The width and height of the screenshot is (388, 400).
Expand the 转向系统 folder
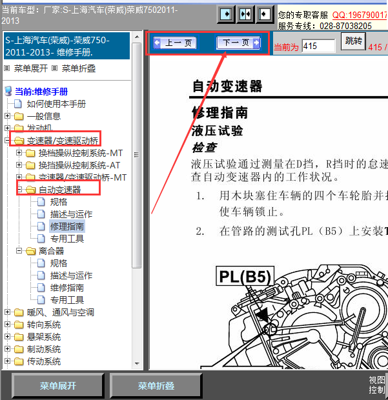click(7, 325)
